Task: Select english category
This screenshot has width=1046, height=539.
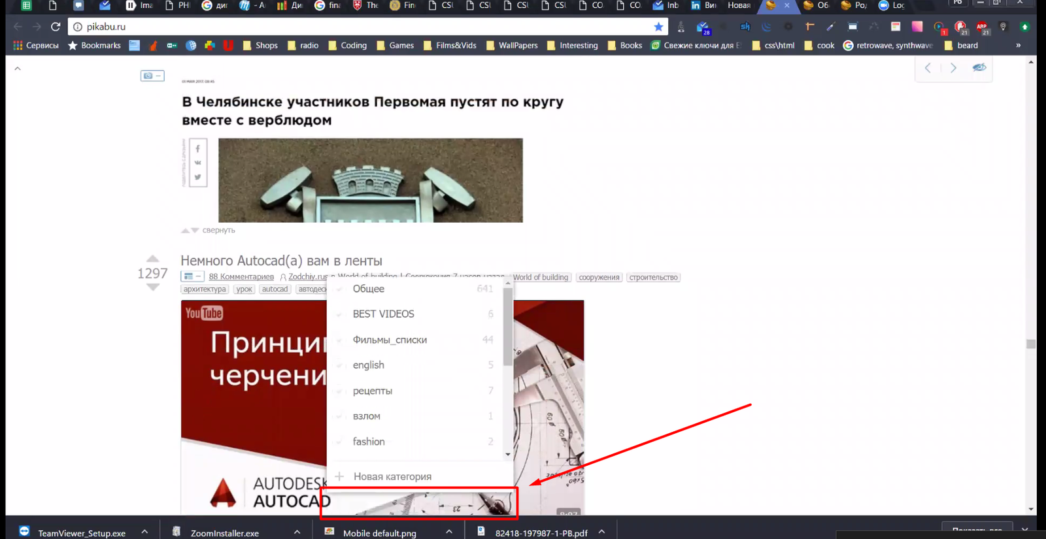Action: pos(415,365)
